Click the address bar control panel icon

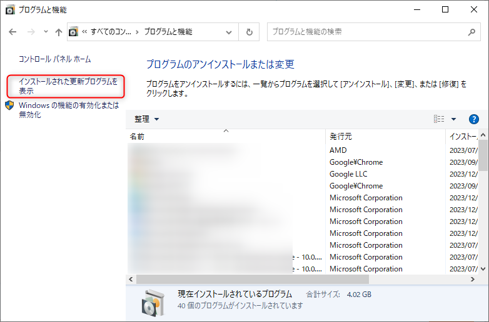pos(74,32)
